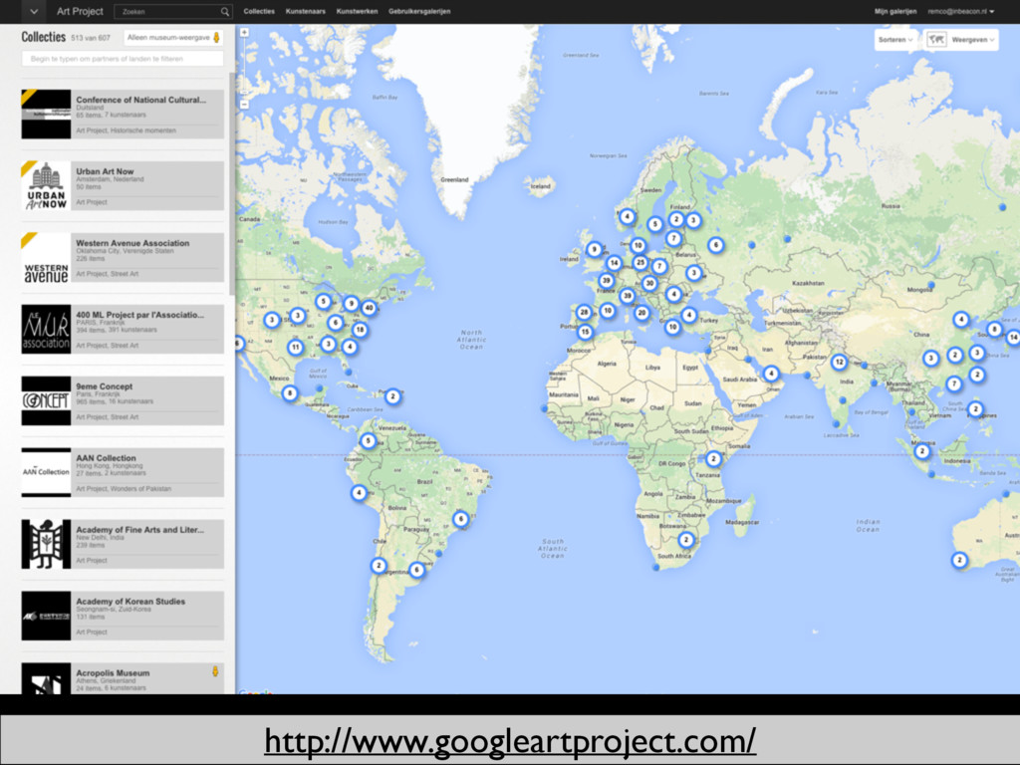Click cluster marker 30 in central Europe
Viewport: 1020px width, 765px height.
point(649,283)
